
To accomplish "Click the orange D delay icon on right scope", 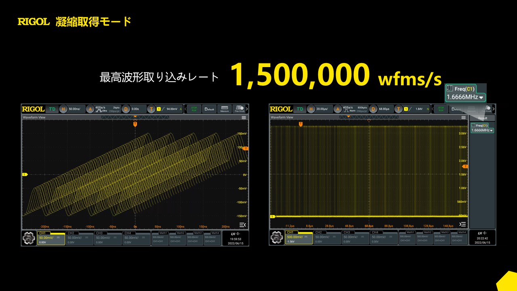I will (373, 109).
